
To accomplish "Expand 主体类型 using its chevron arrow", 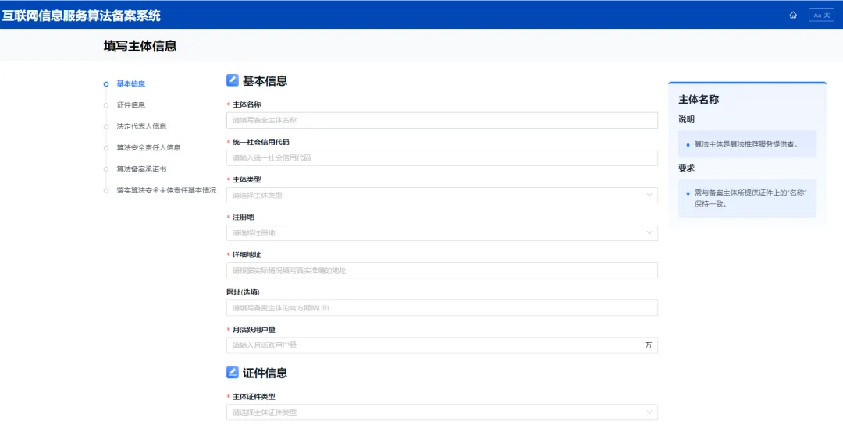I will pos(649,196).
